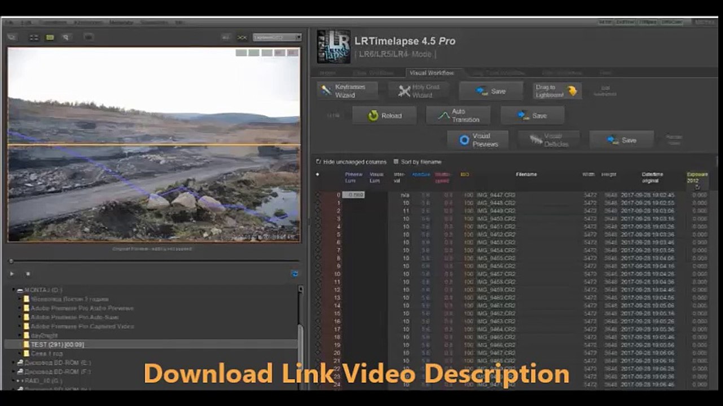Switch to the Visual Workflow tab
723x406 pixels.
tap(432, 73)
